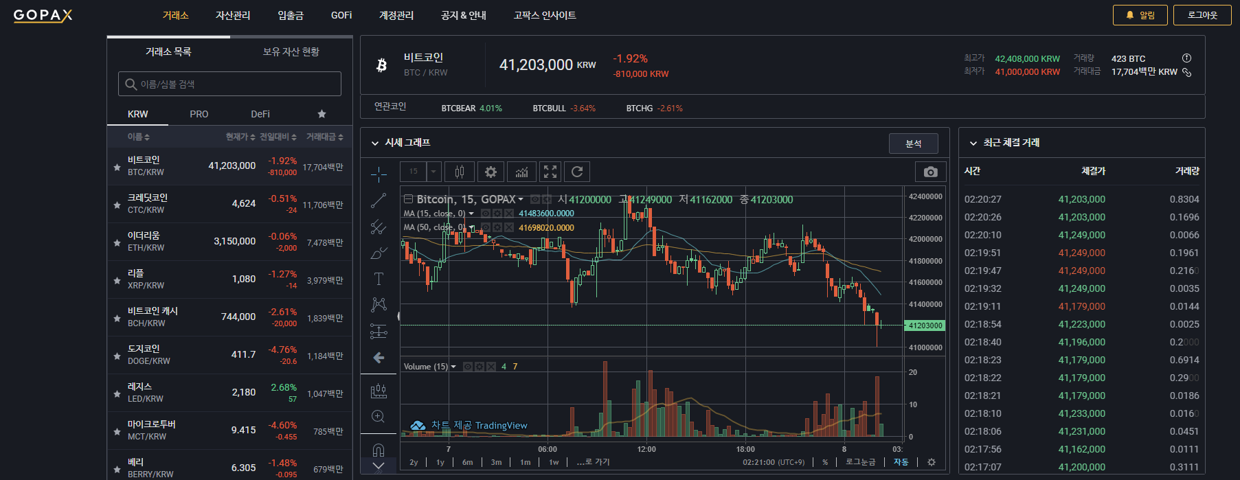Open the 공지 & 안내 menu
The width and height of the screenshot is (1240, 480).
coord(464,15)
